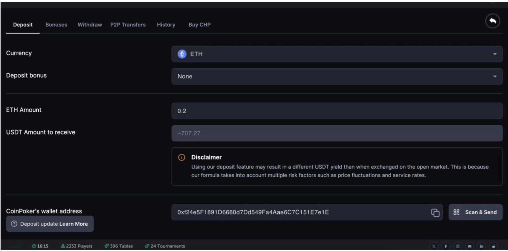Open the LinkedIn social link
This screenshot has width=508, height=251.
click(482, 246)
